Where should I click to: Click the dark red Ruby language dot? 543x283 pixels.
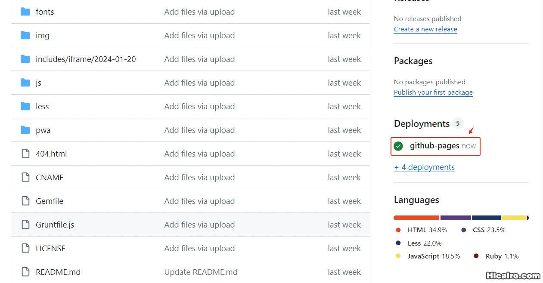point(476,256)
